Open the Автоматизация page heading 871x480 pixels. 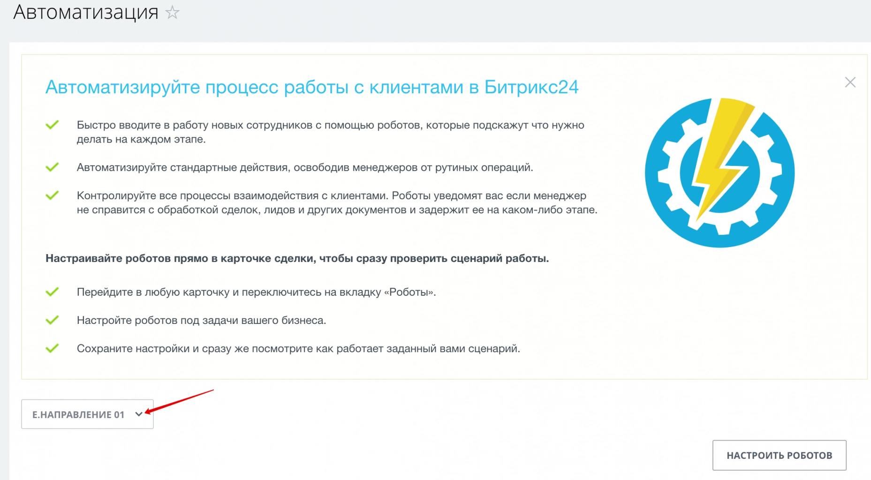pyautogui.click(x=86, y=13)
